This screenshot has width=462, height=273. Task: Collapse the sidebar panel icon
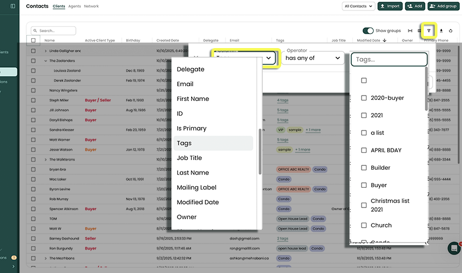13,6
